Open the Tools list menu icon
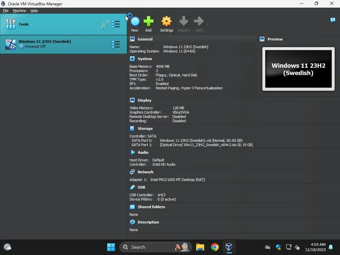This screenshot has width=340, height=255. coord(116,24)
